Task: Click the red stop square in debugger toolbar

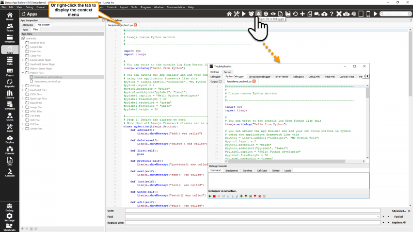Action: (214, 196)
